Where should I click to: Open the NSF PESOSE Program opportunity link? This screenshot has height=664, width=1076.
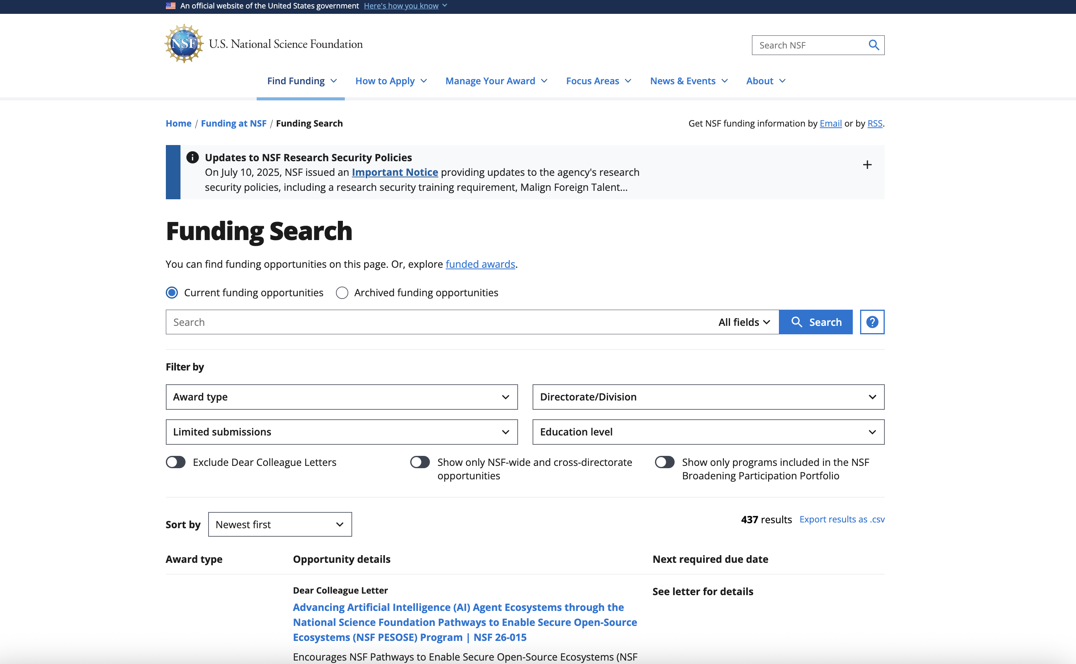(464, 622)
